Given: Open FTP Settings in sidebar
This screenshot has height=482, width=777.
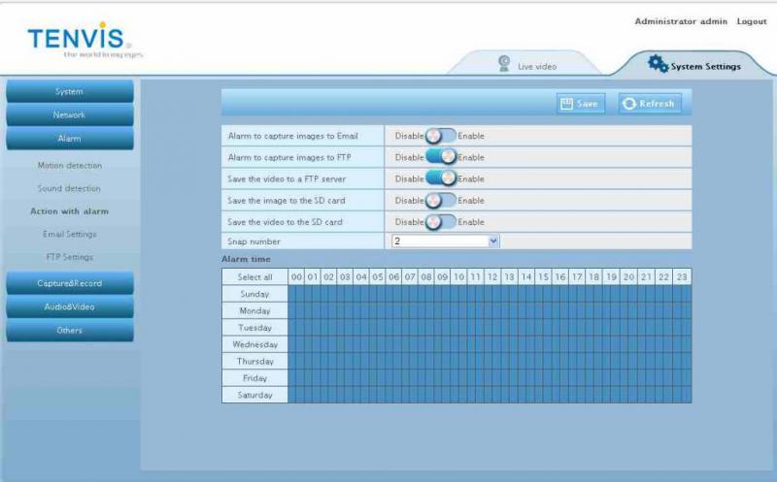Looking at the screenshot, I should (x=70, y=257).
